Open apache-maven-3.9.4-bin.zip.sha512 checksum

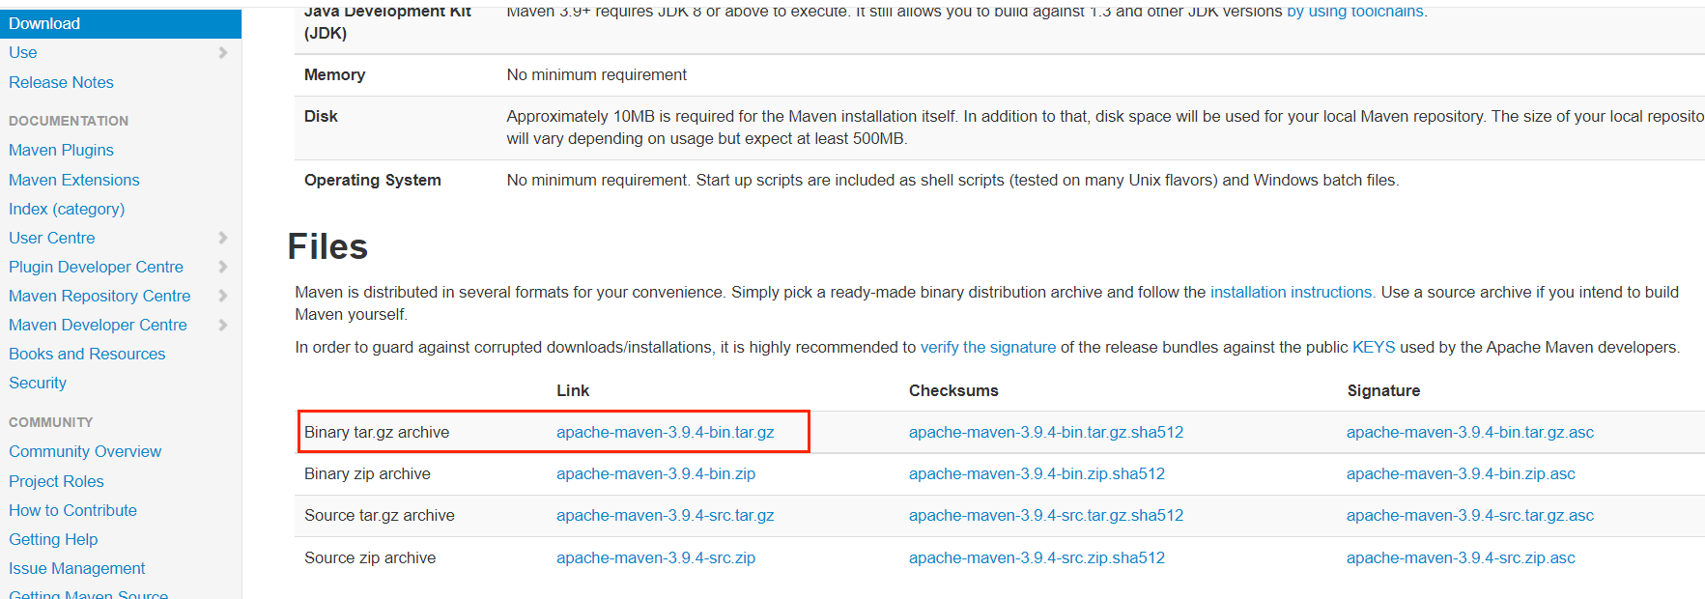tap(1037, 473)
